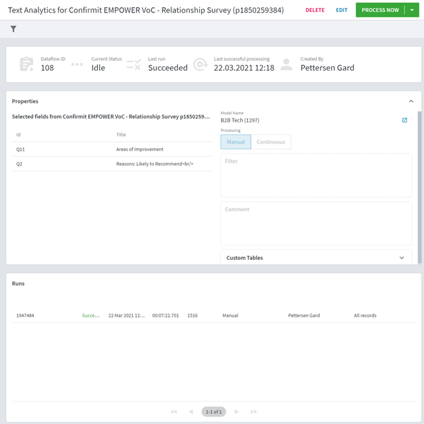Click the Last run checklist icon
424x424 pixels.
[134, 64]
